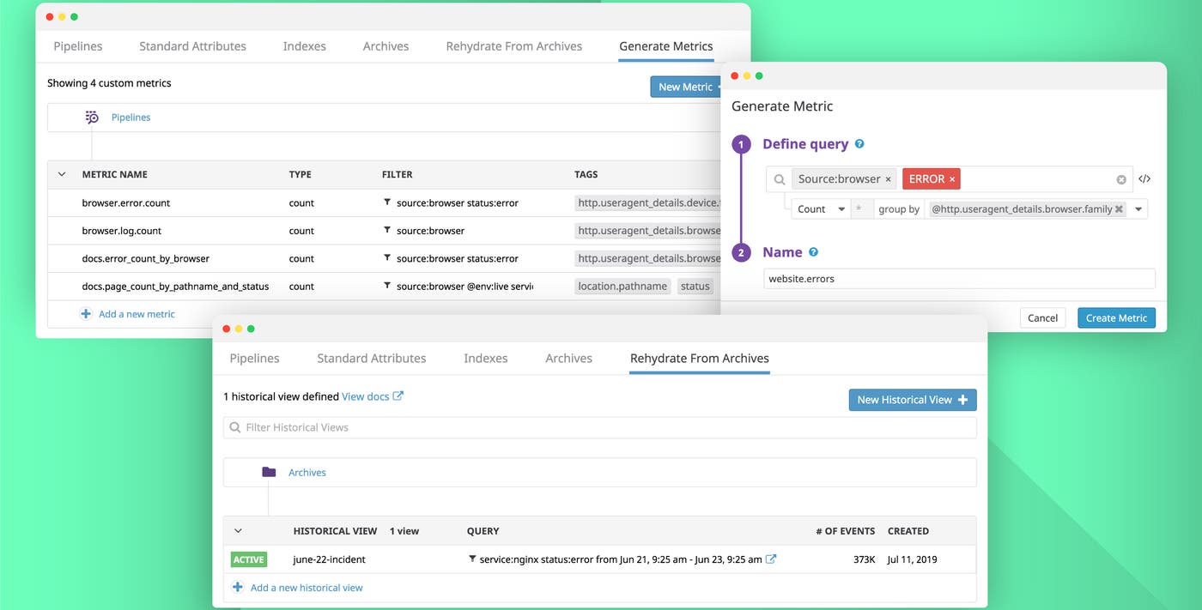Open the june-22-incident query via external link icon
This screenshot has height=610, width=1202.
click(x=770, y=559)
